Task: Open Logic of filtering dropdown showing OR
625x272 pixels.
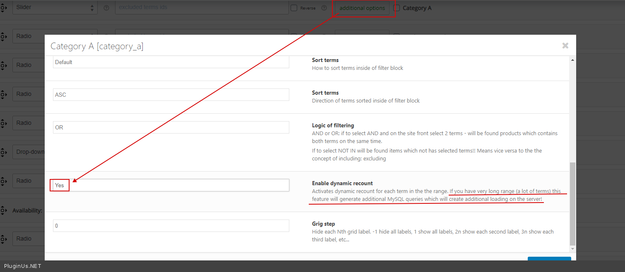Action: pos(171,127)
